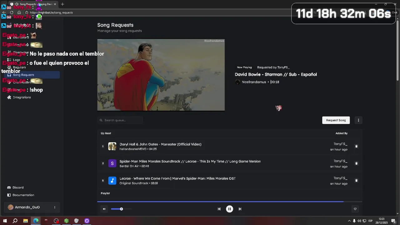Click the Nosfrandamus channel name
The width and height of the screenshot is (400, 225).
(x=254, y=82)
